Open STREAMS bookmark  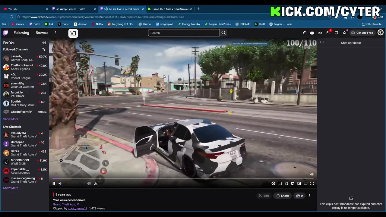243,24
